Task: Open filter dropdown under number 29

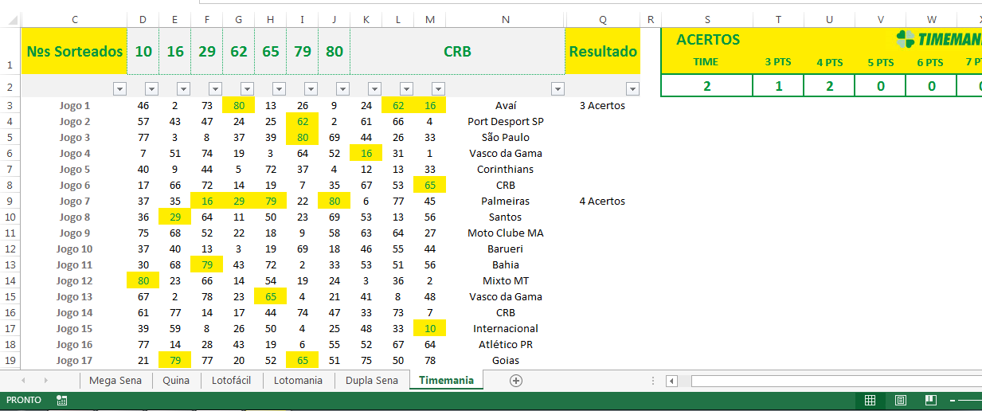Action: [x=215, y=89]
